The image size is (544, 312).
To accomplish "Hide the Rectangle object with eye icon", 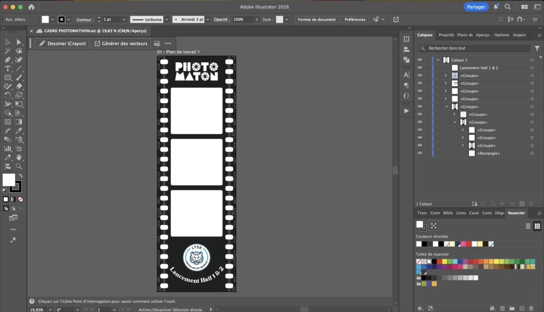I will pos(420,154).
